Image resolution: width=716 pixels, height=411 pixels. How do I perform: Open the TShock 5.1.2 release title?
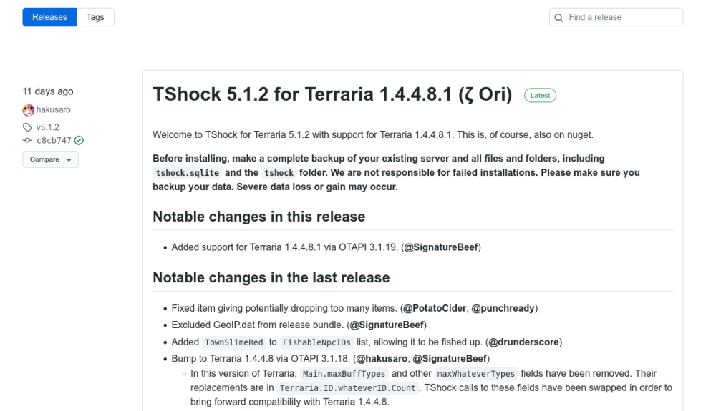point(332,94)
